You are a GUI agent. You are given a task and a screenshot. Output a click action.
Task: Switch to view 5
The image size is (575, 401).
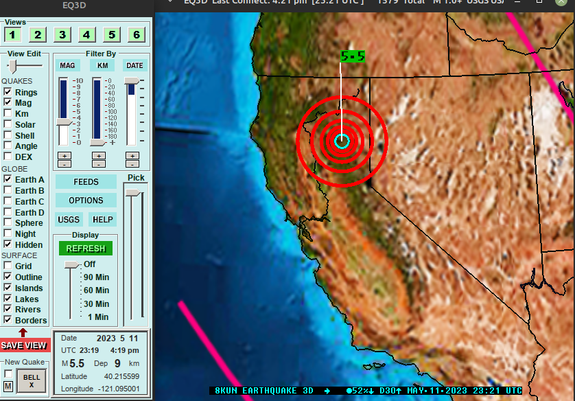tap(112, 35)
